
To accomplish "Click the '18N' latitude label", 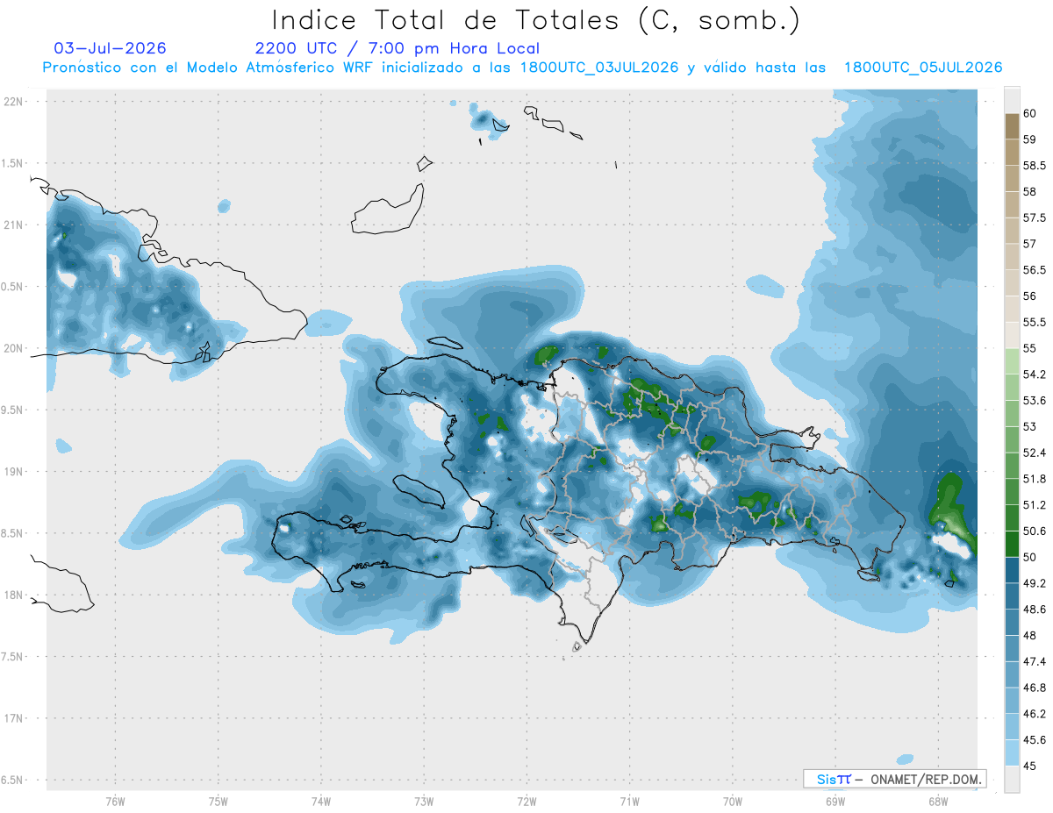I will click(14, 595).
